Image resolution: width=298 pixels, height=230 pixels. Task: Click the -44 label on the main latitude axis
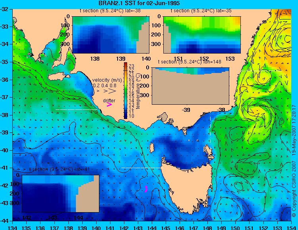click(4, 221)
